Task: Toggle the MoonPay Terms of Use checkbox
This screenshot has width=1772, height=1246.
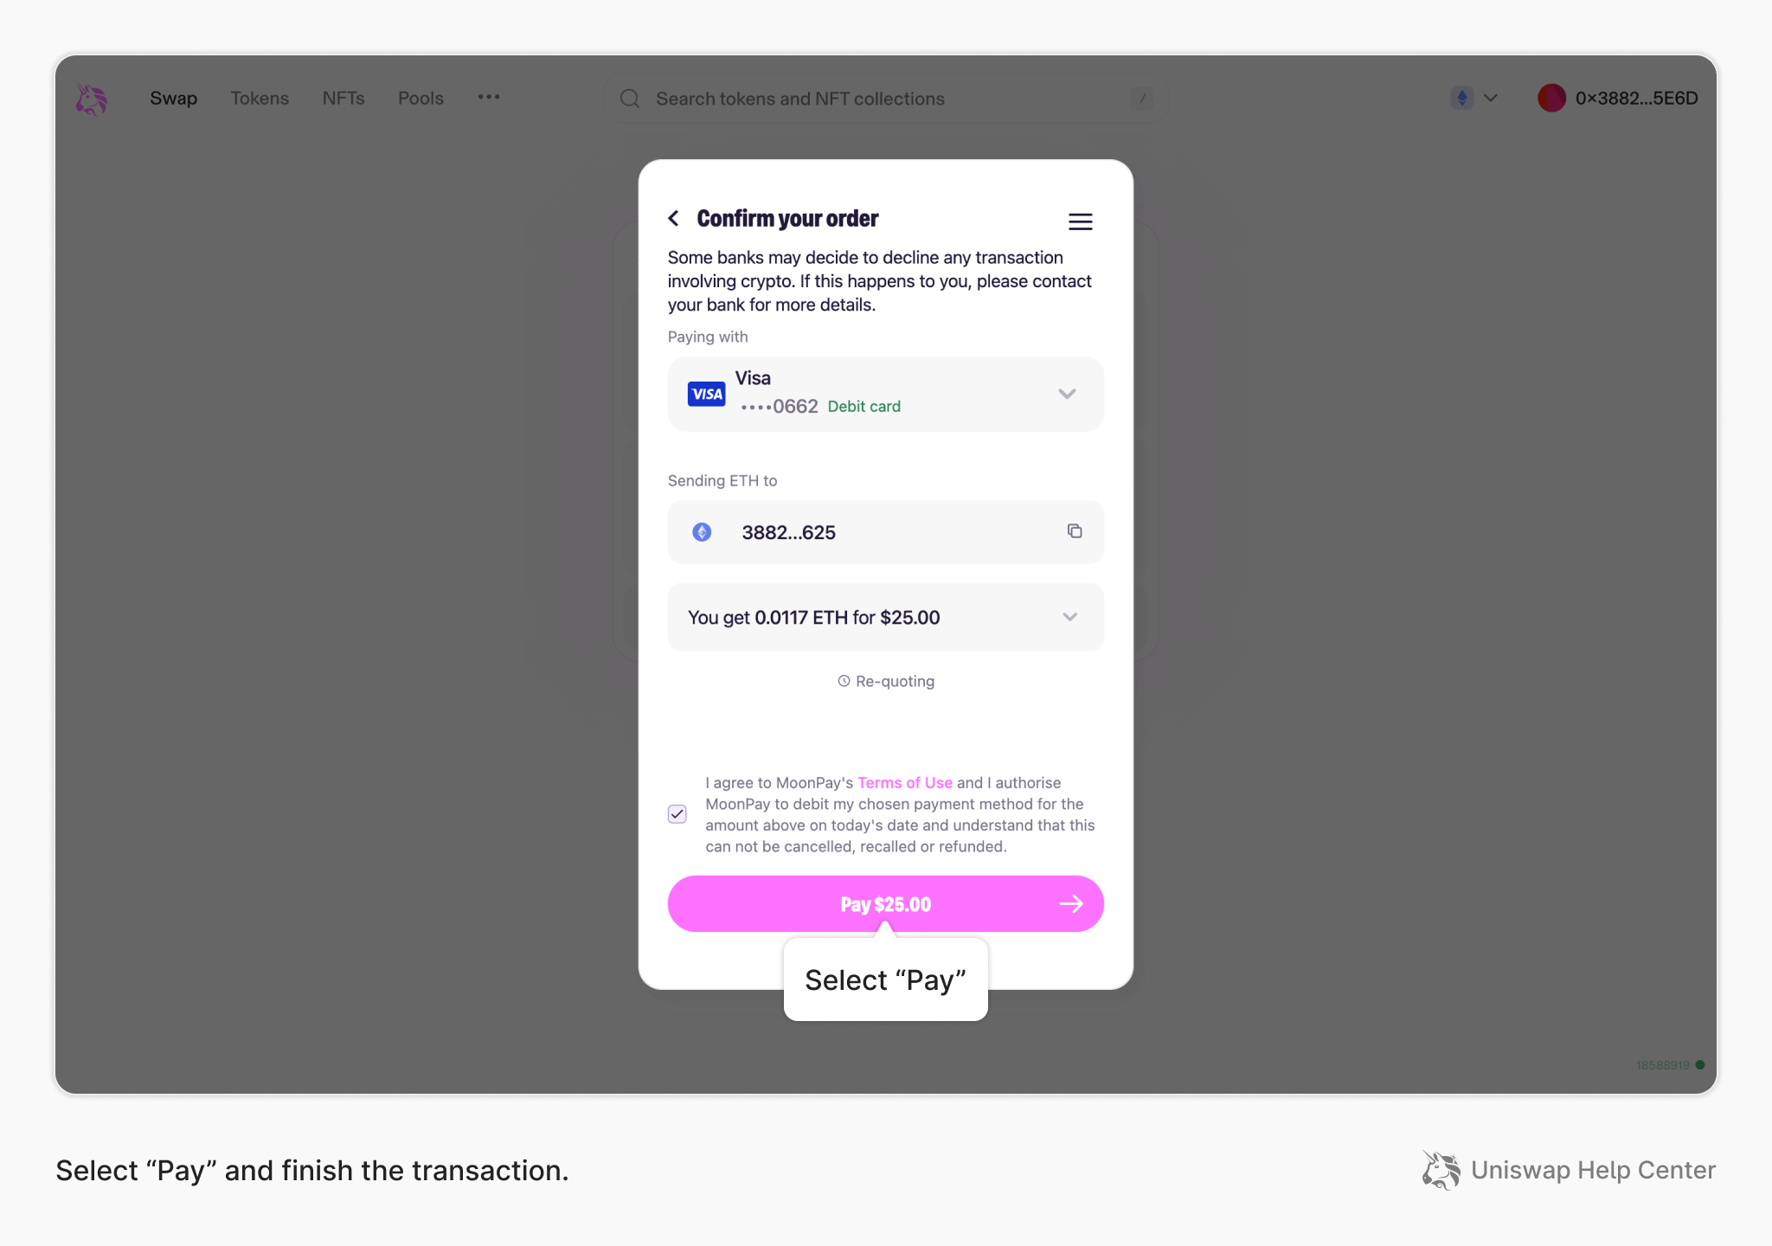Action: (678, 813)
